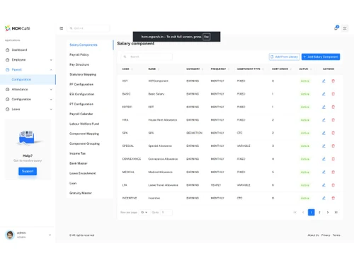The height and width of the screenshot is (265, 354).
Task: Expand the Configuration menu with circle icon
Action: [28, 100]
